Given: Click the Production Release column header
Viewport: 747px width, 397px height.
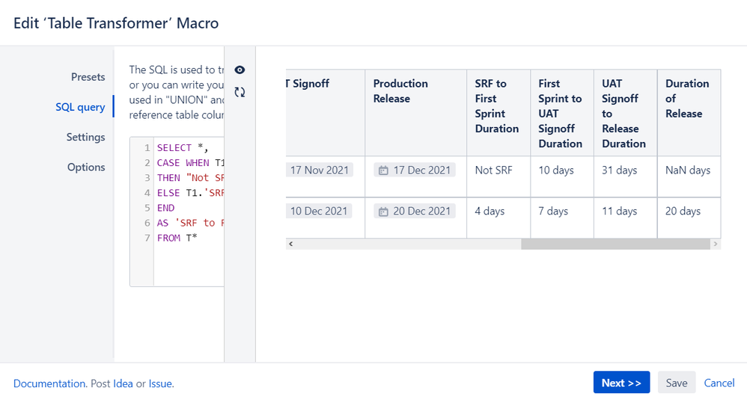Looking at the screenshot, I should [x=400, y=91].
